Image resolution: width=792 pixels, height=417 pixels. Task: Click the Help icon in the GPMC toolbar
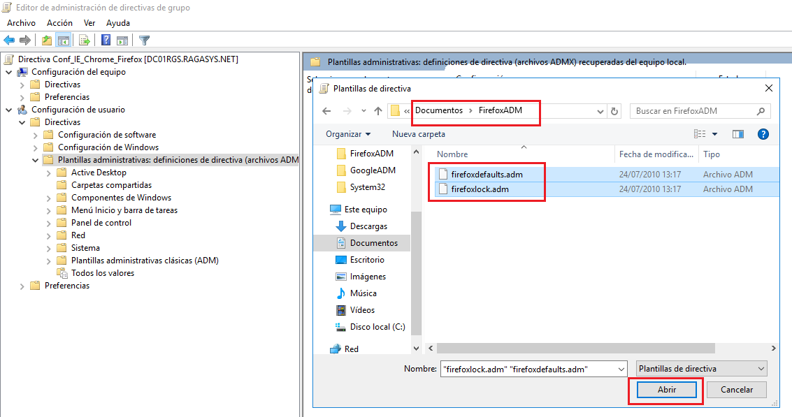[105, 40]
